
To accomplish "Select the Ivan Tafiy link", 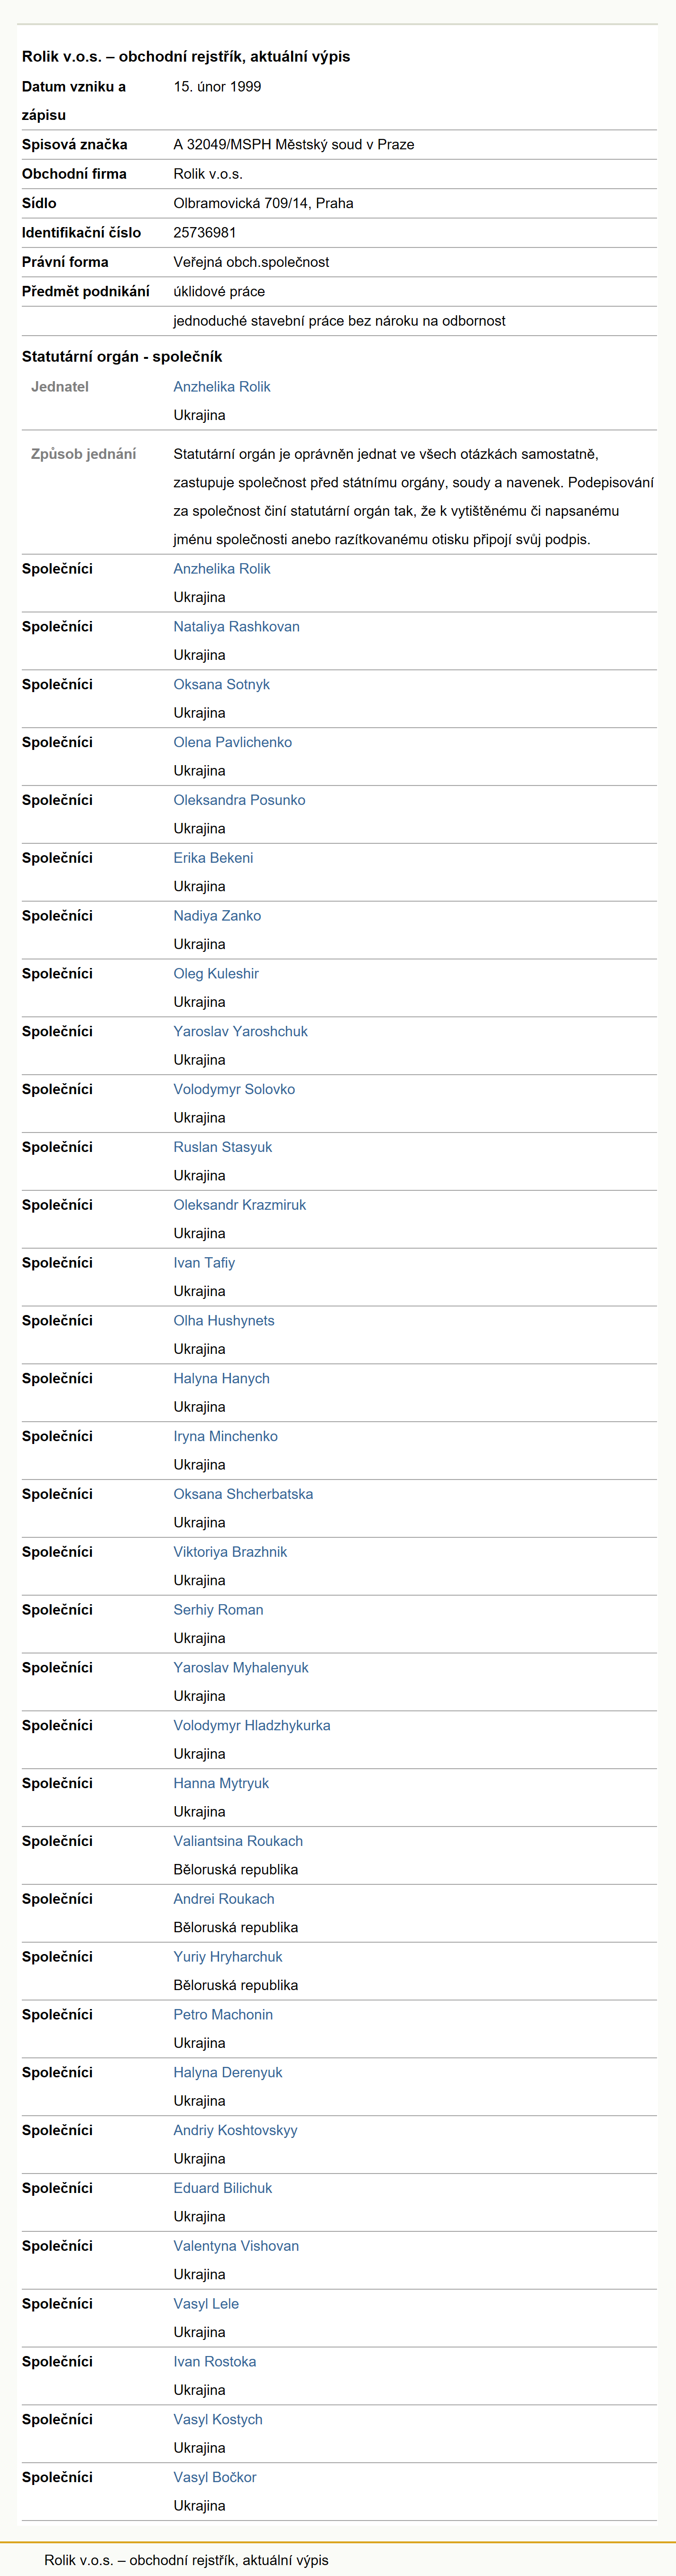I will tap(205, 1264).
